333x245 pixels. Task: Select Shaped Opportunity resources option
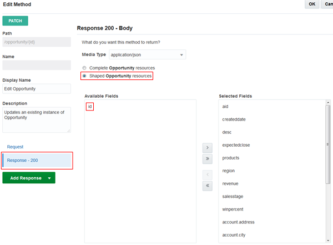pyautogui.click(x=84, y=76)
